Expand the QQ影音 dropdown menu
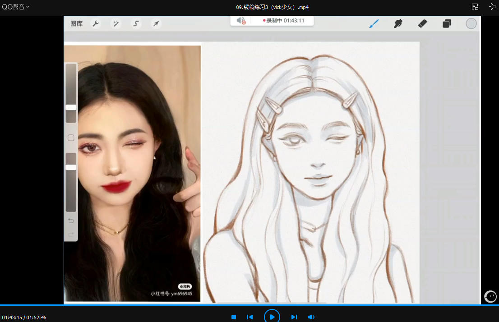Viewport: 499px width, 322px height. pyautogui.click(x=16, y=7)
